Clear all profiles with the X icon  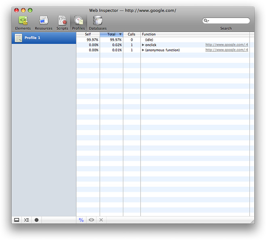point(101,220)
